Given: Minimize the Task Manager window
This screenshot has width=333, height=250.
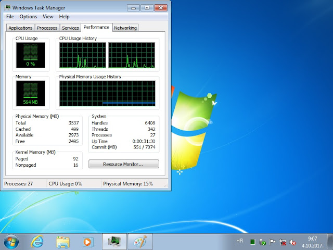Looking at the screenshot, I should [x=133, y=8].
